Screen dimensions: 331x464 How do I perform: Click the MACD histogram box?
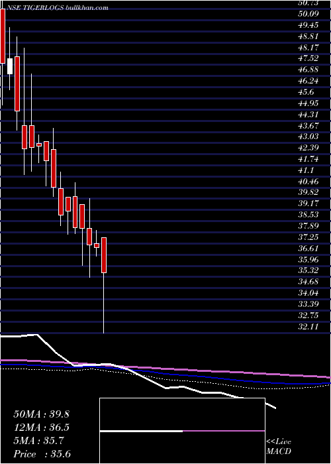[182, 431]
